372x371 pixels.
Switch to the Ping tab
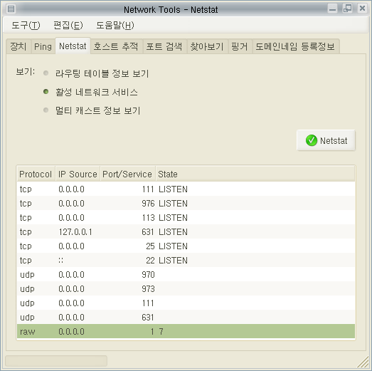tap(43, 46)
